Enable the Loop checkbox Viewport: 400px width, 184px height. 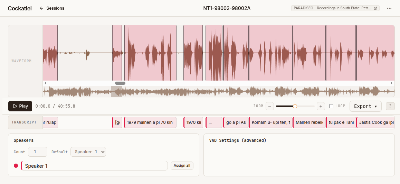pyautogui.click(x=331, y=106)
